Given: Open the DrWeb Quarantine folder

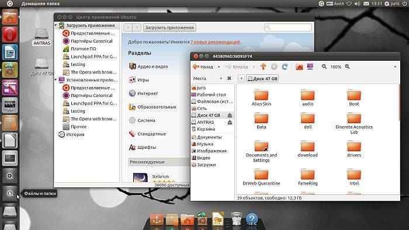Looking at the screenshot, I should click(x=261, y=177).
